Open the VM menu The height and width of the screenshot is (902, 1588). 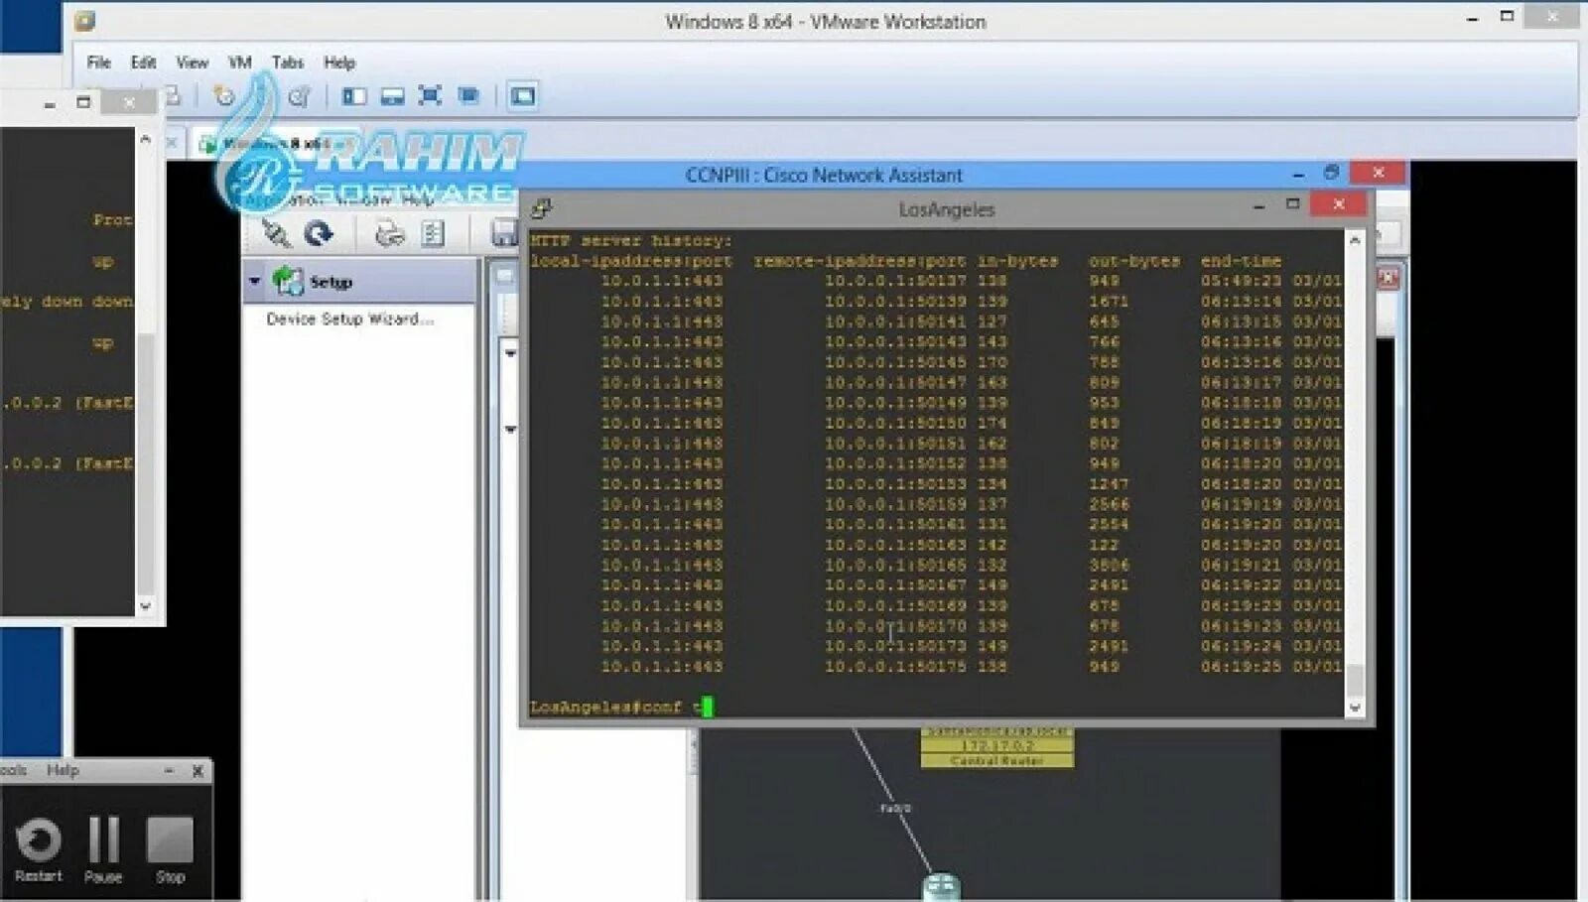[x=239, y=63]
